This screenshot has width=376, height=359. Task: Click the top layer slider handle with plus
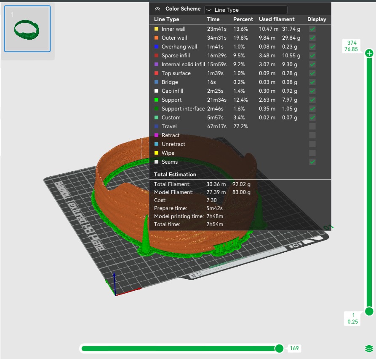click(369, 53)
